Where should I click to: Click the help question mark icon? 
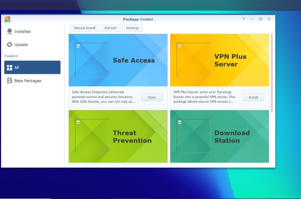coord(244,19)
